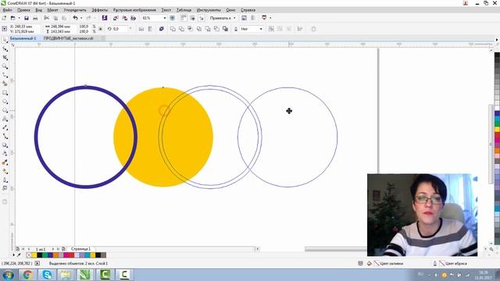Click the Save icon
This screenshot has width=500, height=281.
27,18
